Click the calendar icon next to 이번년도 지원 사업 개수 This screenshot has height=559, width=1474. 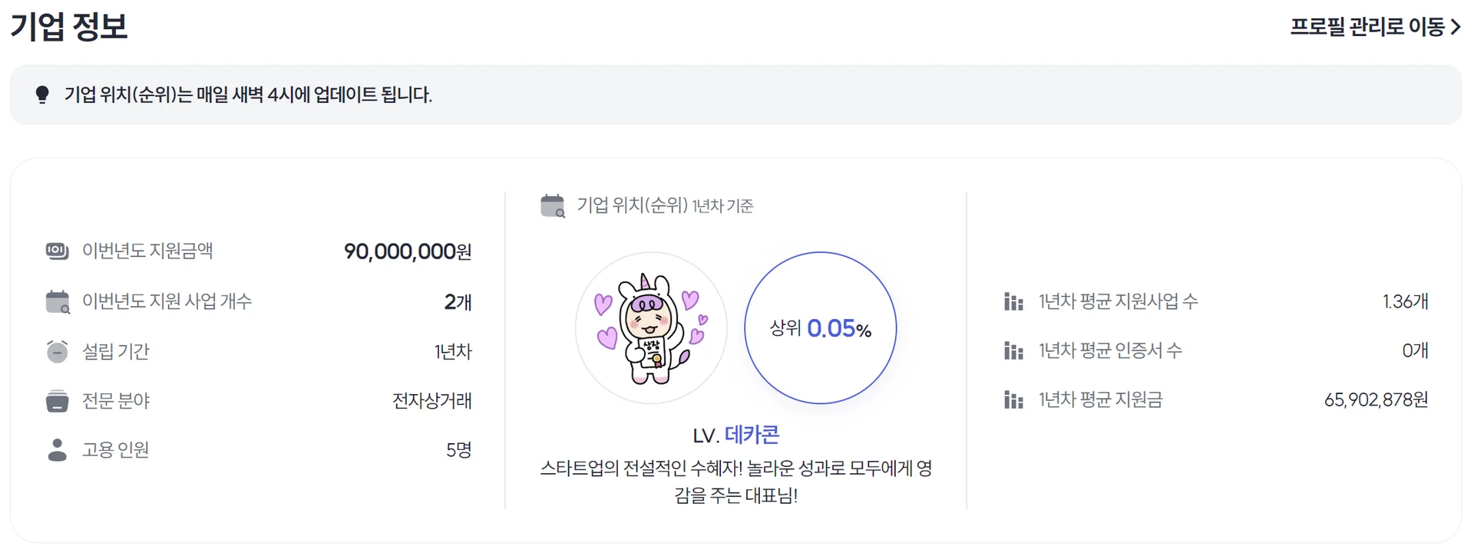(56, 301)
